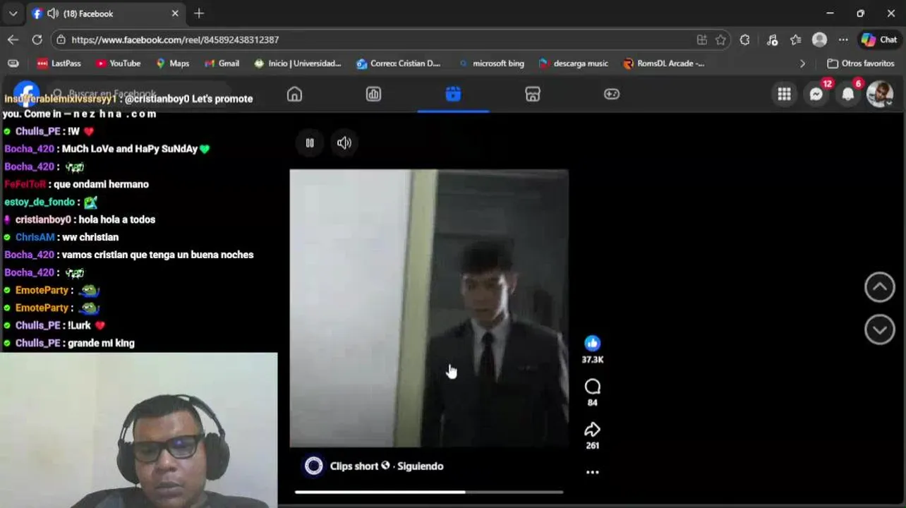Open the Correo: Cristian D... bookmark
906x508 pixels.
pos(399,64)
